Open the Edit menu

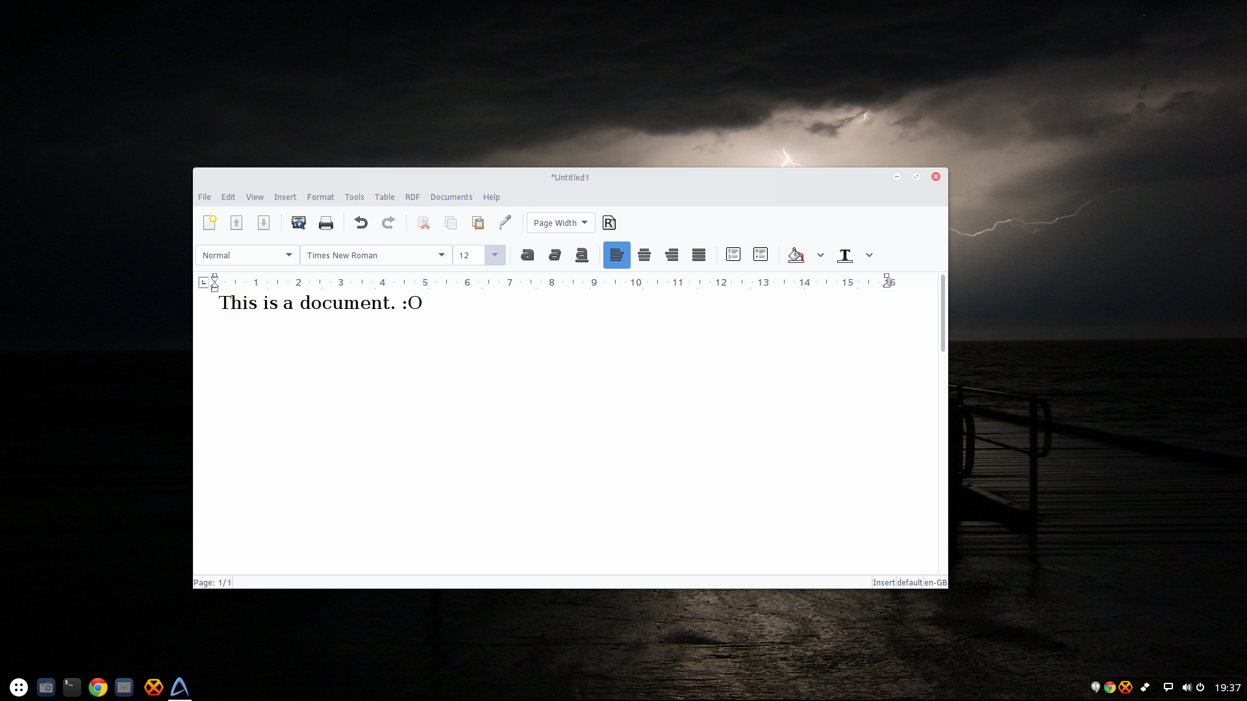tap(228, 197)
